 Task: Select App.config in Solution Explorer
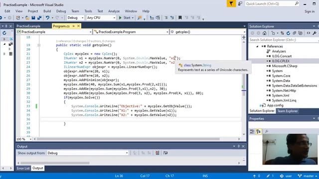[275, 105]
